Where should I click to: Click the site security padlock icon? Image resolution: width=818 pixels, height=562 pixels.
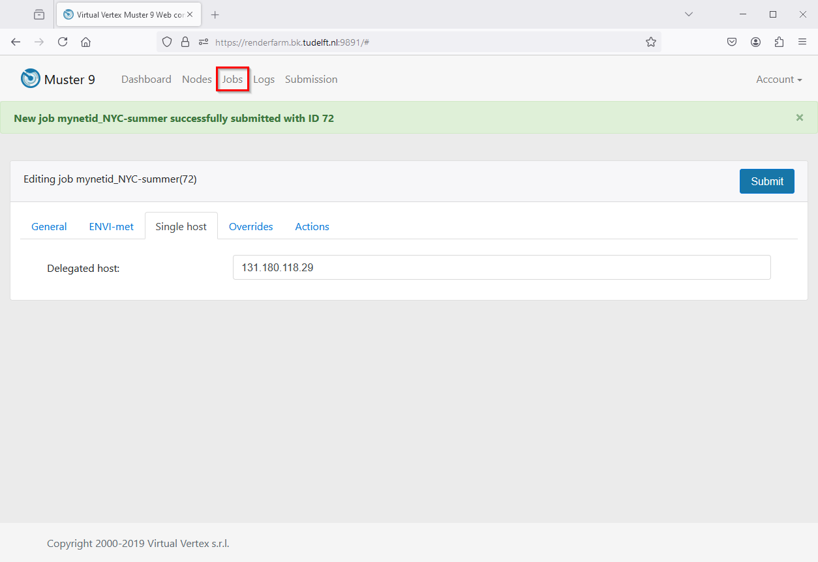tap(185, 42)
